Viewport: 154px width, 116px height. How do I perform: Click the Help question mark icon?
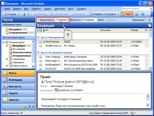142,14
